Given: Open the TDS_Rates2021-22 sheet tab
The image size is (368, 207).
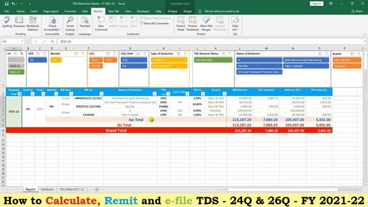Looking at the screenshot, I should point(71,189).
